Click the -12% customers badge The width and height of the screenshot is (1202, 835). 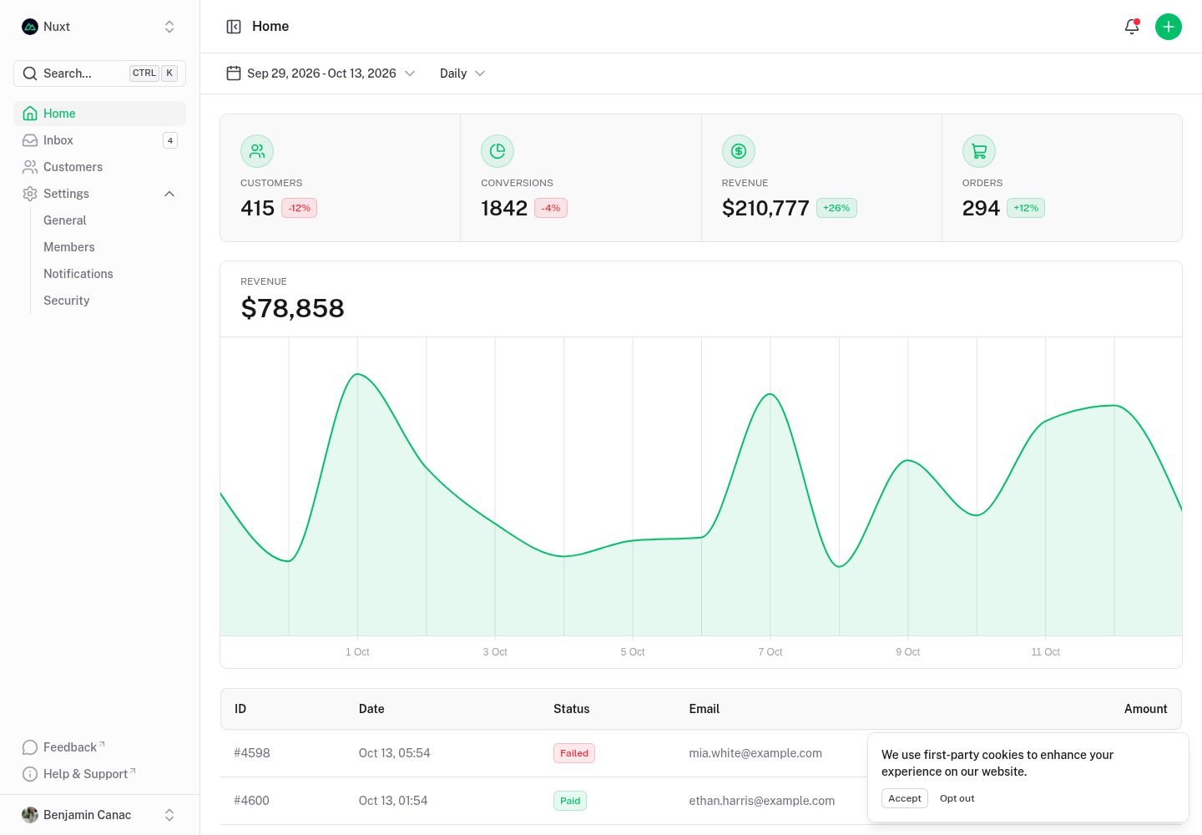[300, 208]
